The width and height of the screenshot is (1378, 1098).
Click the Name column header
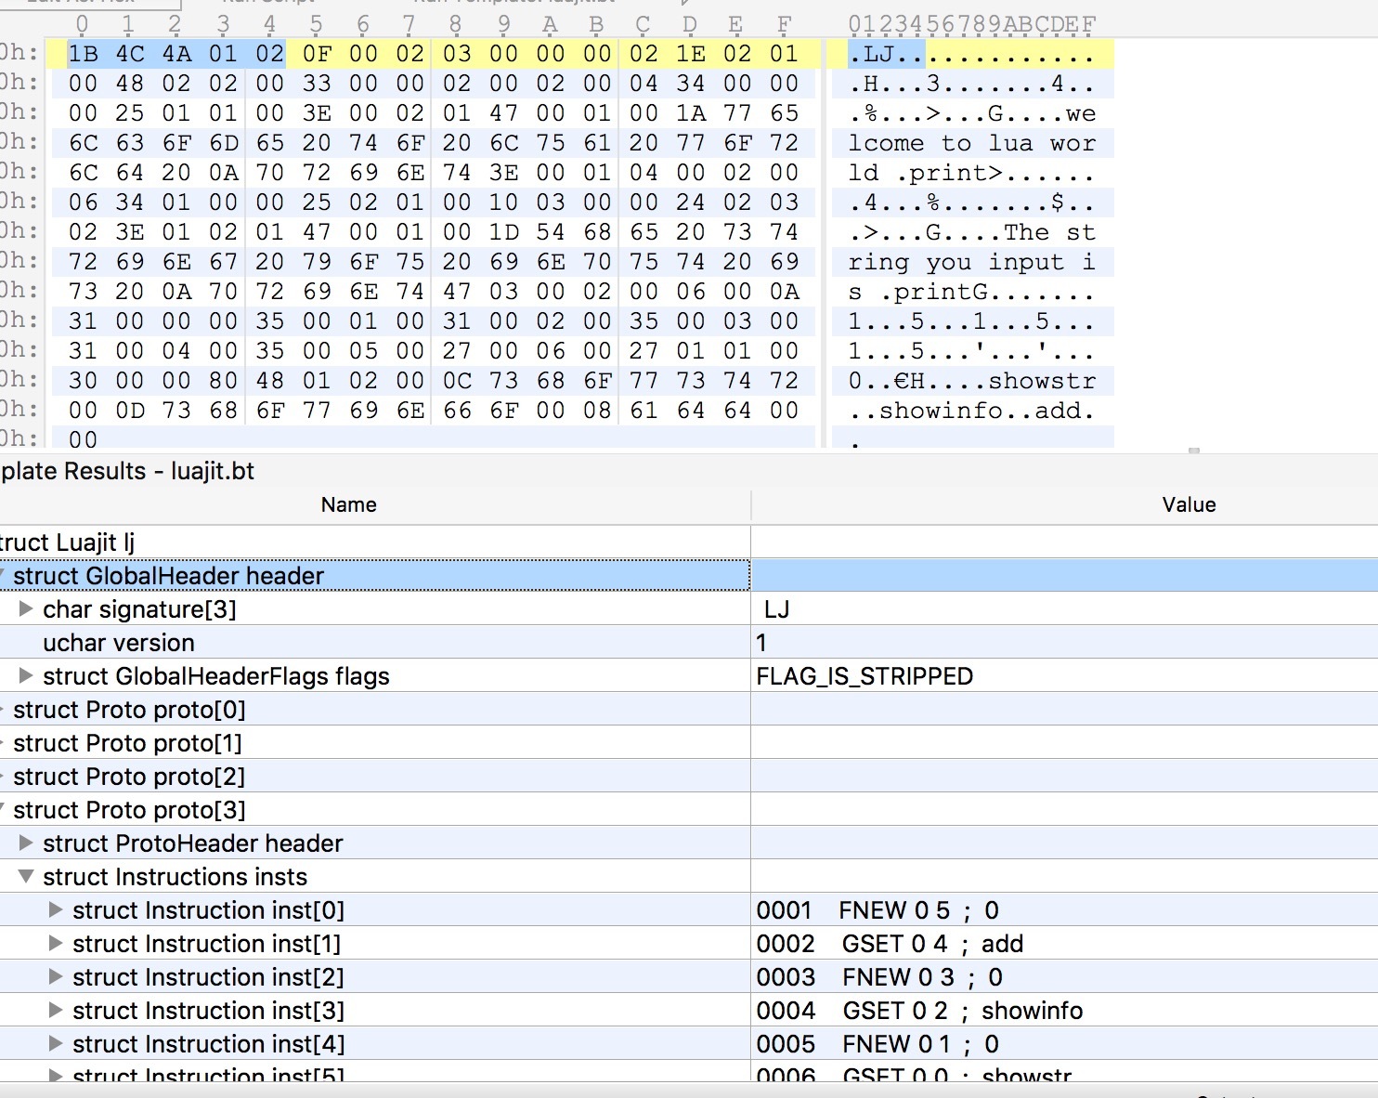point(348,504)
